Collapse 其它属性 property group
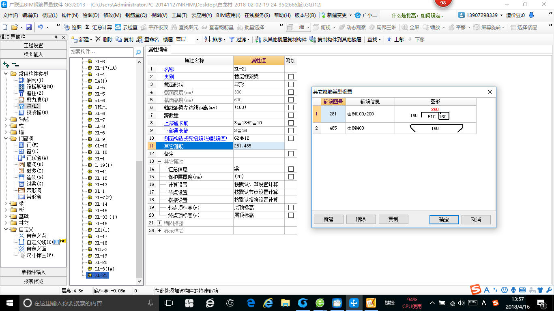The image size is (554, 311). coord(159,161)
